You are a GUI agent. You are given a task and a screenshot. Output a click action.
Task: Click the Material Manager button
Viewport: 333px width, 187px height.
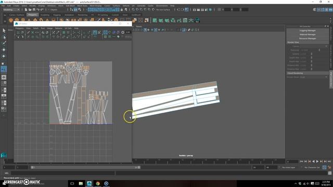pos(308,35)
